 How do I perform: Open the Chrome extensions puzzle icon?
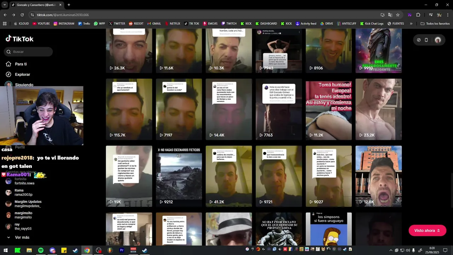click(418, 15)
